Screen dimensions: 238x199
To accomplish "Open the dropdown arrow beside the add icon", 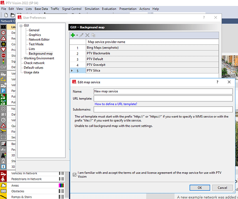I will [x=77, y=35].
